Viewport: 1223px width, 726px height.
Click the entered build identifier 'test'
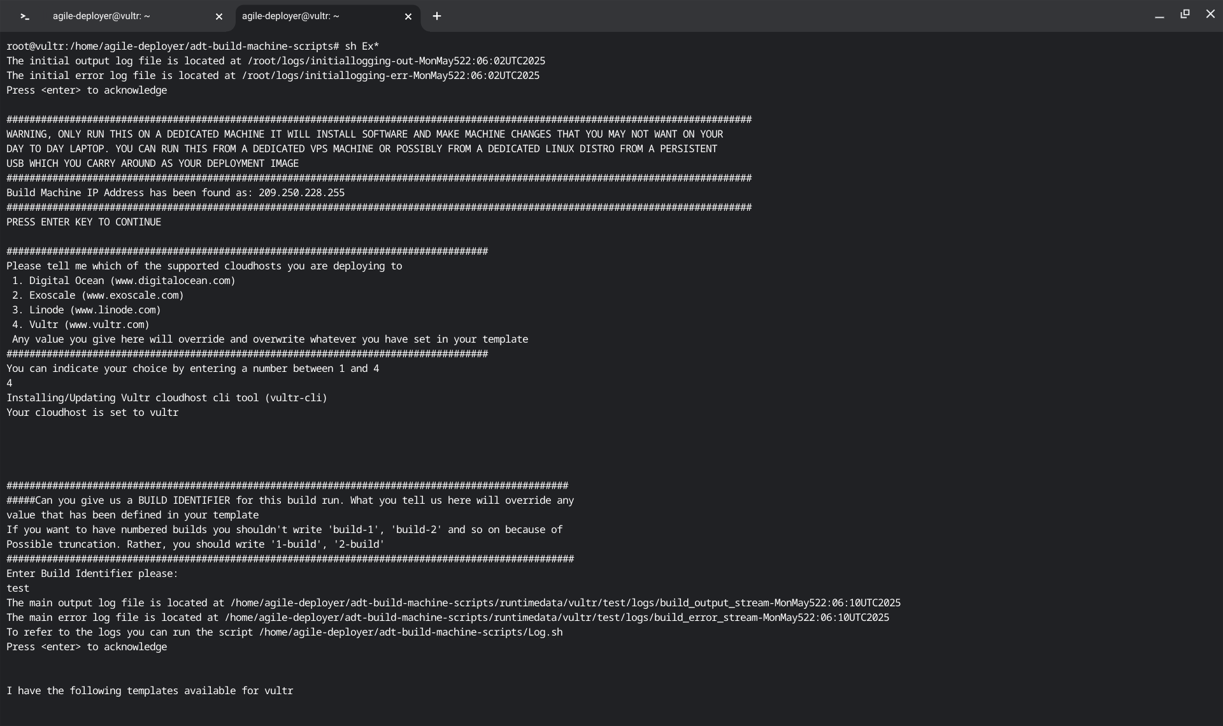(x=18, y=588)
